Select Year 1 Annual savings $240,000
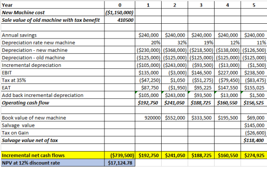This screenshot has width=267, height=171. point(148,35)
